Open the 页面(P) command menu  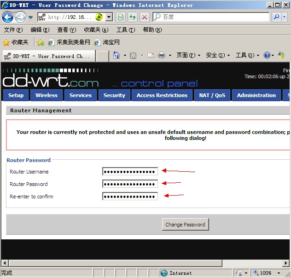coord(188,55)
